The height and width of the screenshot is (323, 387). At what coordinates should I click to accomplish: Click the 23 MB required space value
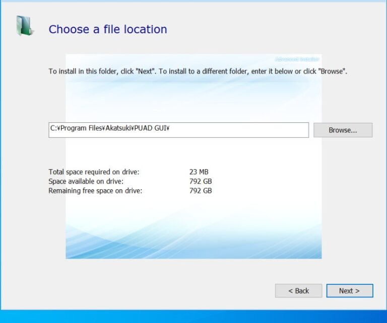pyautogui.click(x=199, y=172)
